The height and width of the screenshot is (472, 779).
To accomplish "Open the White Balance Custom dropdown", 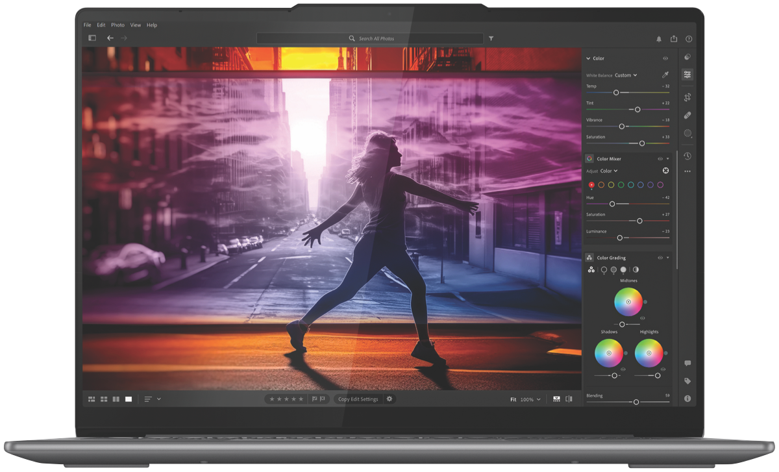I will point(626,75).
